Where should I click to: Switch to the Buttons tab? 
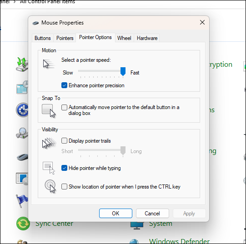point(43,38)
